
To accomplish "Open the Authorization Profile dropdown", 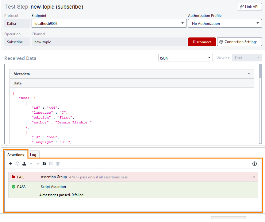I will point(225,23).
